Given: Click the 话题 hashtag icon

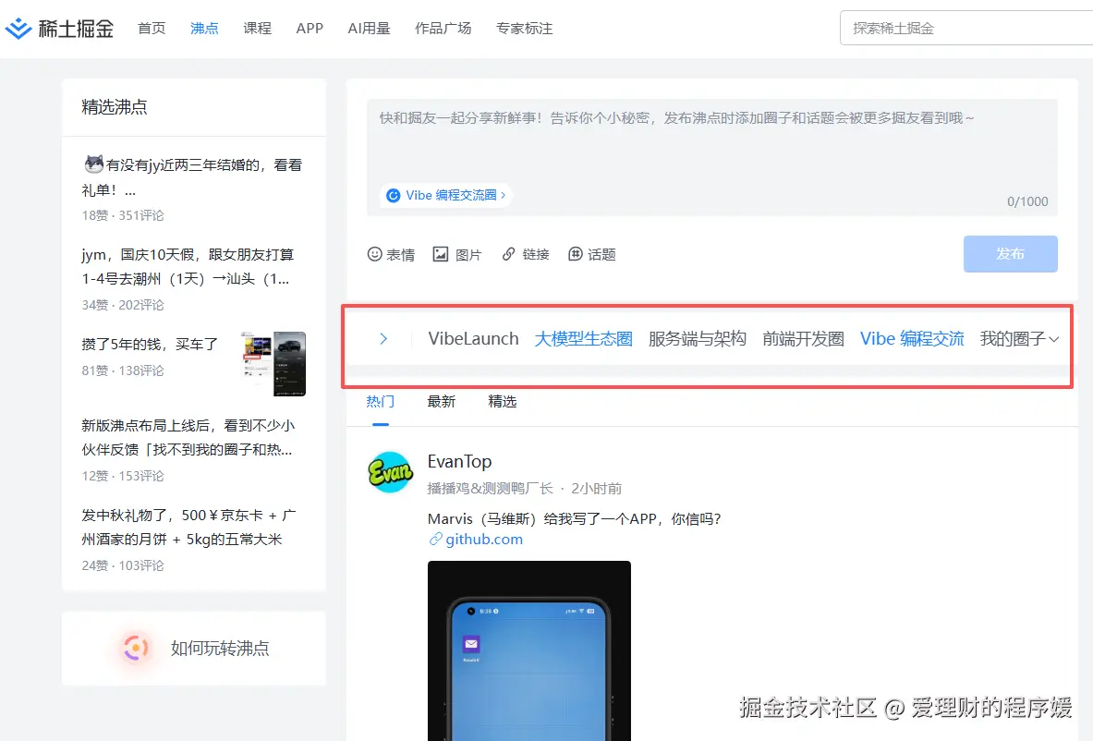Looking at the screenshot, I should click(x=575, y=254).
